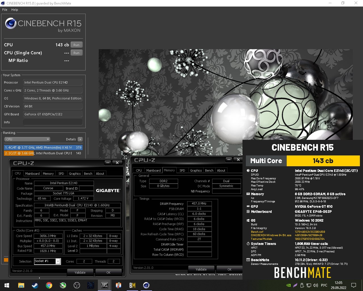Open About tab in left CPU-Z window

[100, 174]
